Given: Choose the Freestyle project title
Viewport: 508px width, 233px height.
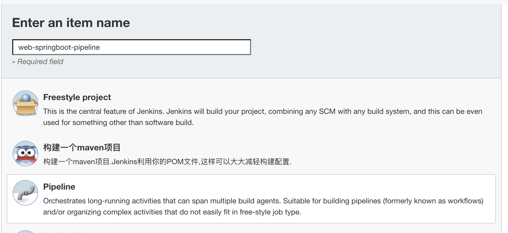Looking at the screenshot, I should tap(77, 97).
